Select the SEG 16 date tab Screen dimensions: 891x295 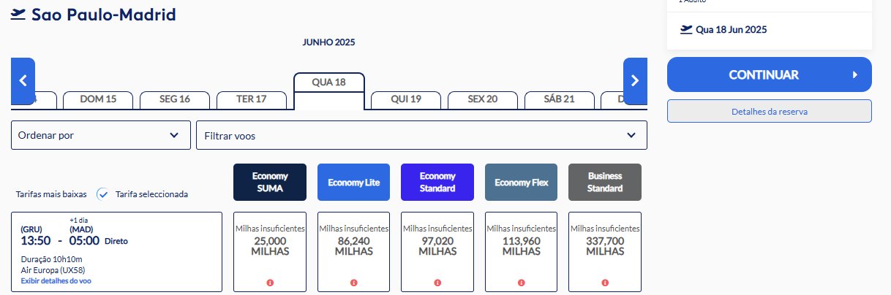coord(175,100)
